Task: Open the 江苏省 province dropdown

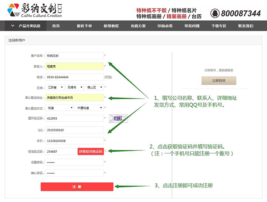Action: pos(55,88)
